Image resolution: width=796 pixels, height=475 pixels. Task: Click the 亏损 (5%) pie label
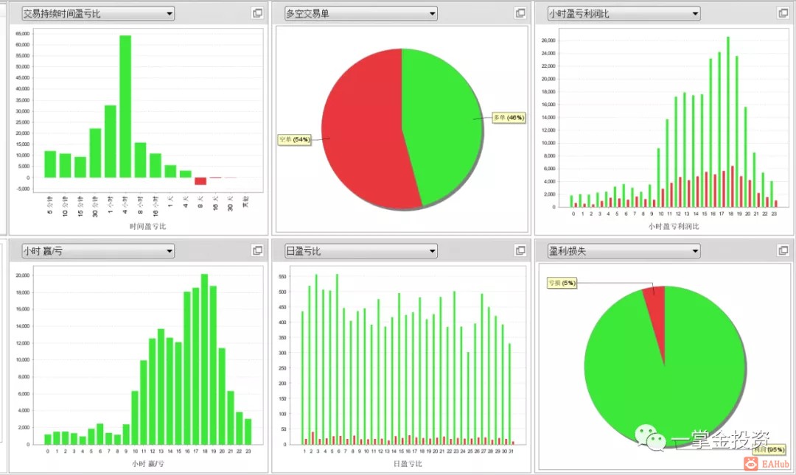click(562, 283)
